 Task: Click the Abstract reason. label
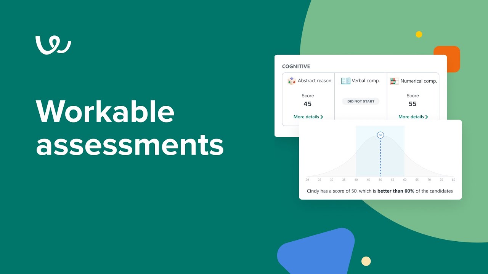[315, 81]
